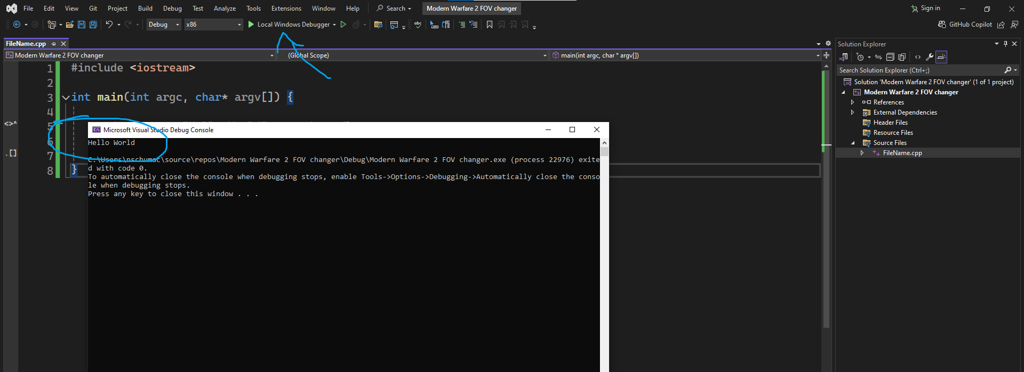Start Without Debugging using hollow green play icon
The width and height of the screenshot is (1024, 372).
(x=343, y=25)
